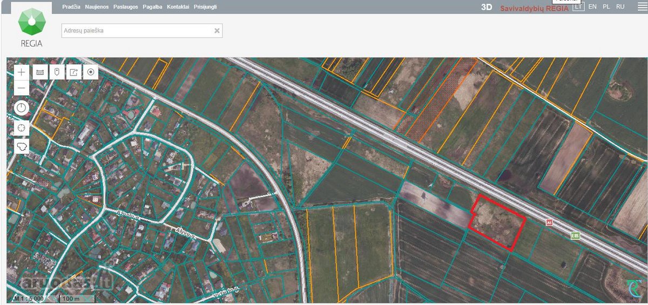
Task: Switch language to EN
Action: (x=592, y=6)
